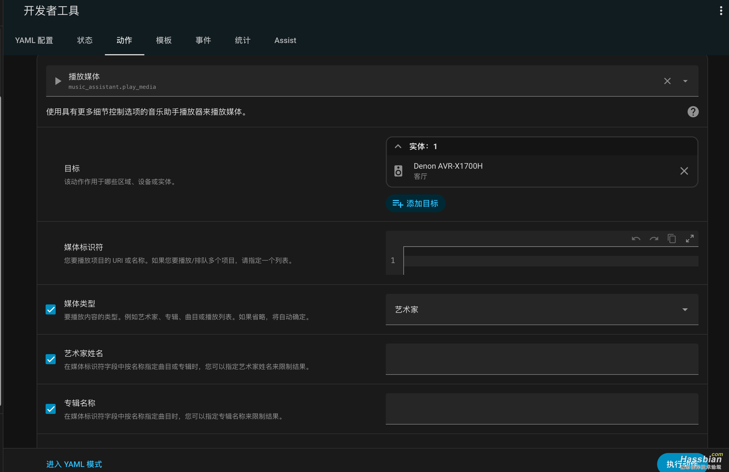Open the three-dot overflow menu
729x472 pixels.
click(721, 11)
